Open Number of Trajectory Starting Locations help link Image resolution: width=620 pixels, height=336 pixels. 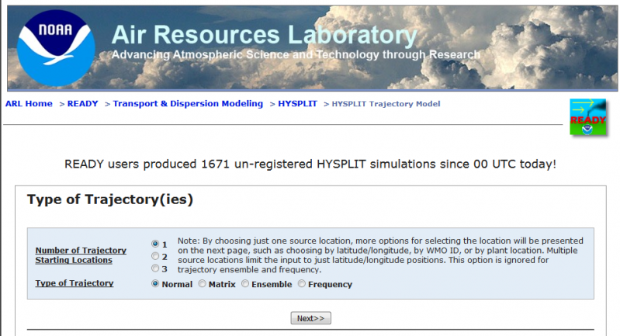click(x=81, y=255)
